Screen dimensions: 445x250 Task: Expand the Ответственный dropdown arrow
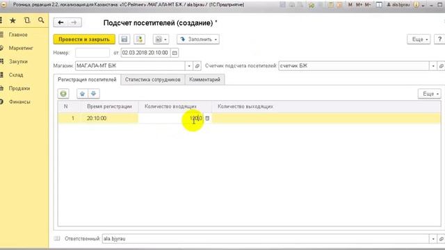(x=433, y=239)
